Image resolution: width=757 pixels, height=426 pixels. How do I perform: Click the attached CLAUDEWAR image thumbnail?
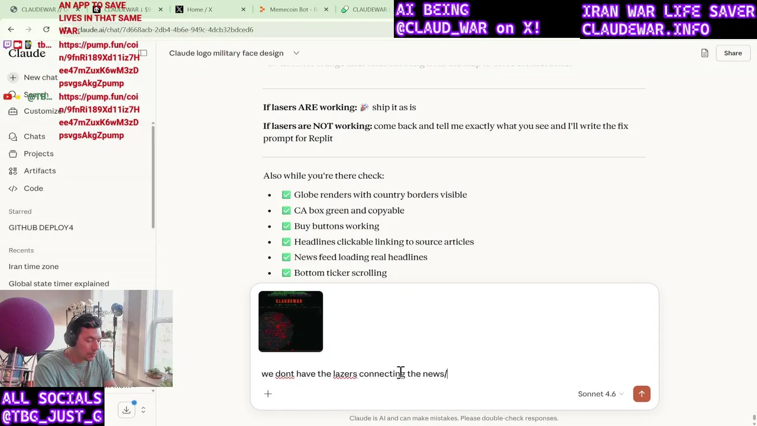tap(290, 321)
